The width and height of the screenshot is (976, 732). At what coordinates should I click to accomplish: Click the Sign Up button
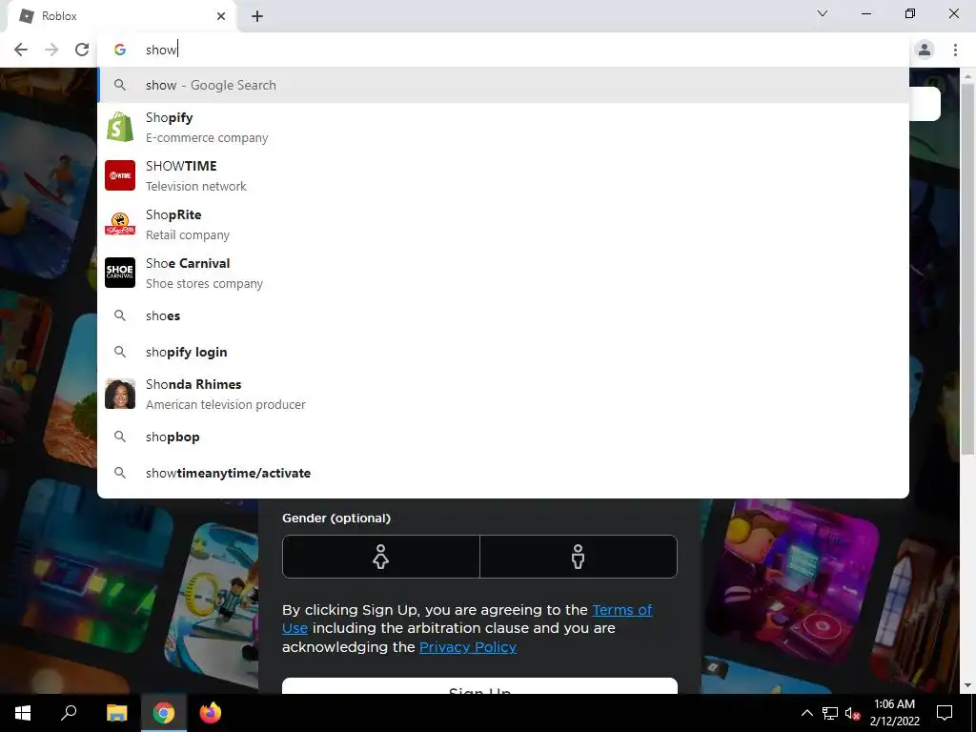tap(480, 686)
